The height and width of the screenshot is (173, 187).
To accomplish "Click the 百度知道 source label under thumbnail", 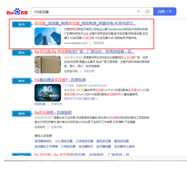I will 40,104.
